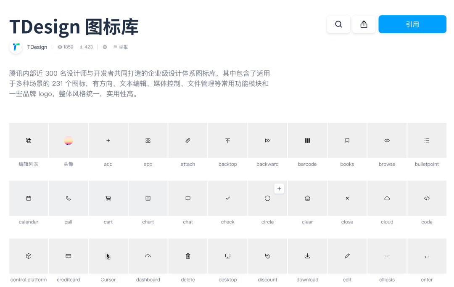Screen dimensions: 454x287
Task: Select the 头像 avatar gradient tile
Action: point(69,141)
